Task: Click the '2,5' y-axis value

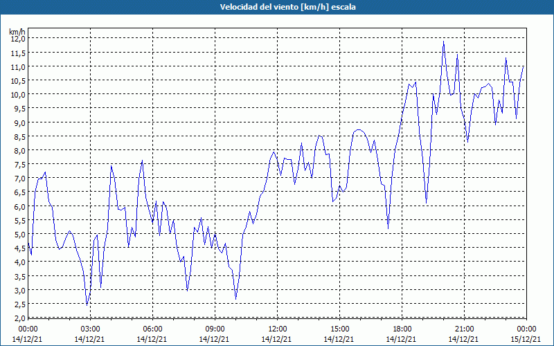Action: click(20, 304)
